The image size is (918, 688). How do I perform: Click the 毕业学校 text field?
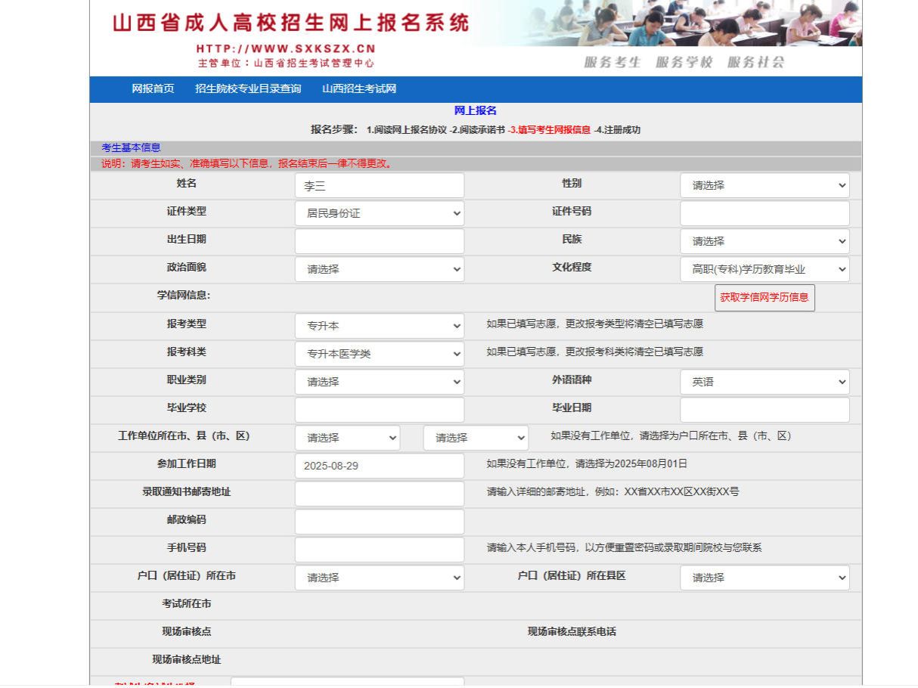pos(379,410)
